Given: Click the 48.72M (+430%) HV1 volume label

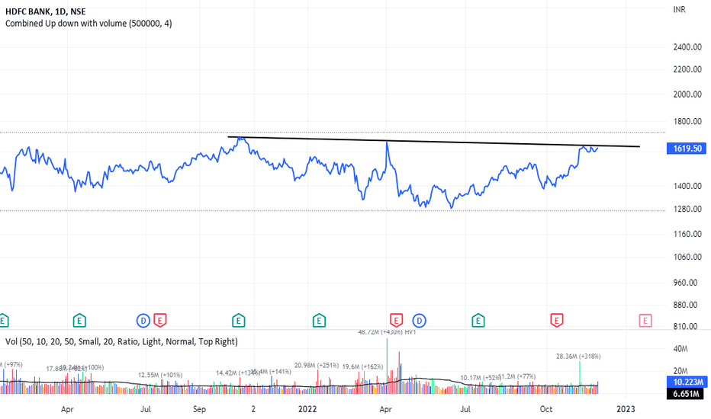Looking at the screenshot, I should point(387,332).
